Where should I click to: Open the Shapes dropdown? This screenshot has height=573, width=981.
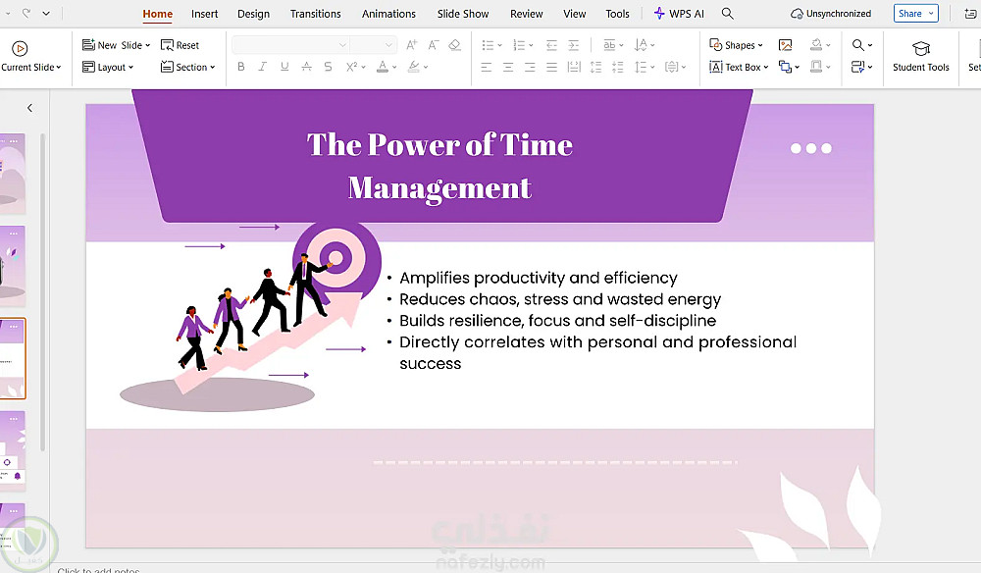736,45
